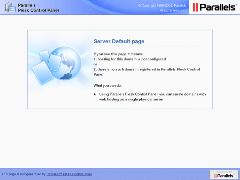Screen dimensions: 240x180
Task: Click the globe with documents illustration
Action: tap(57, 65)
